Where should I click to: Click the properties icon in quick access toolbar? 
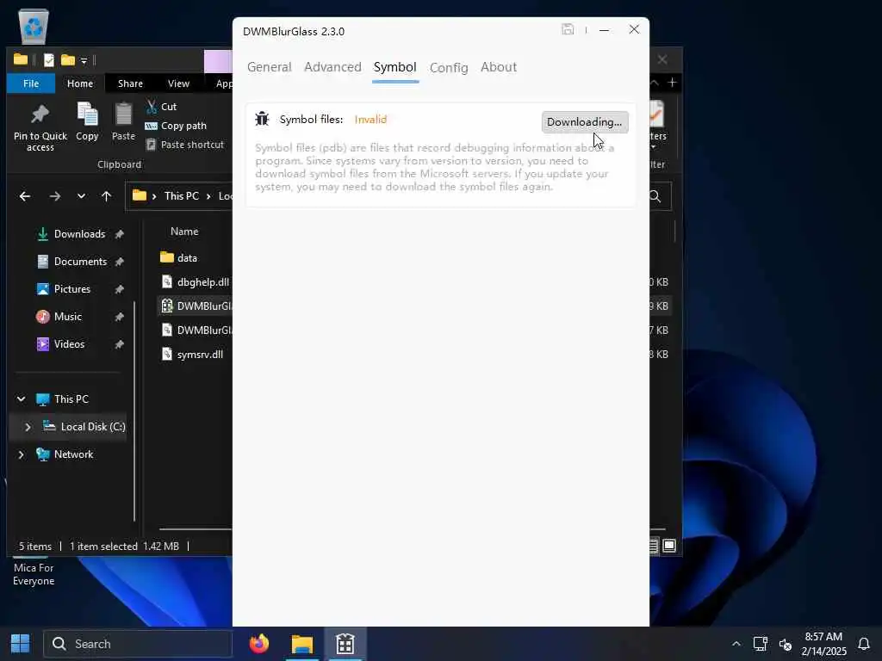click(x=49, y=59)
